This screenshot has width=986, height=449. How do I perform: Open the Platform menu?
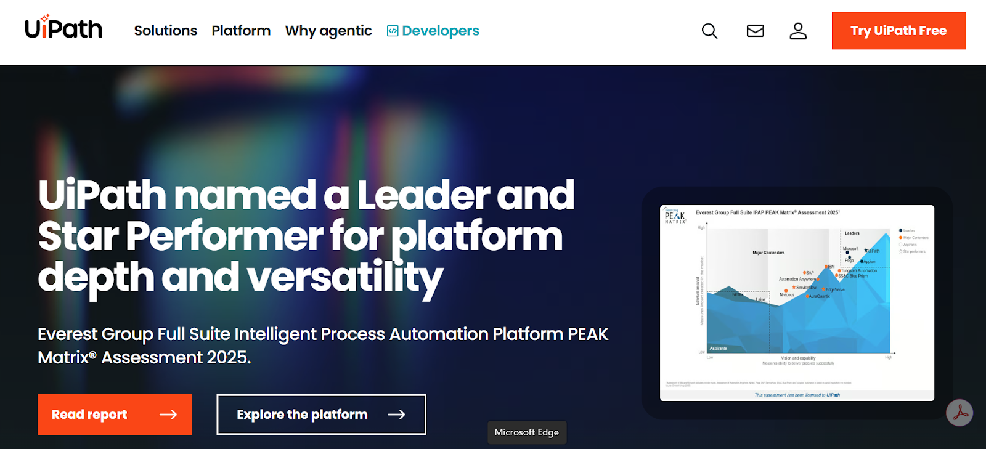click(241, 31)
